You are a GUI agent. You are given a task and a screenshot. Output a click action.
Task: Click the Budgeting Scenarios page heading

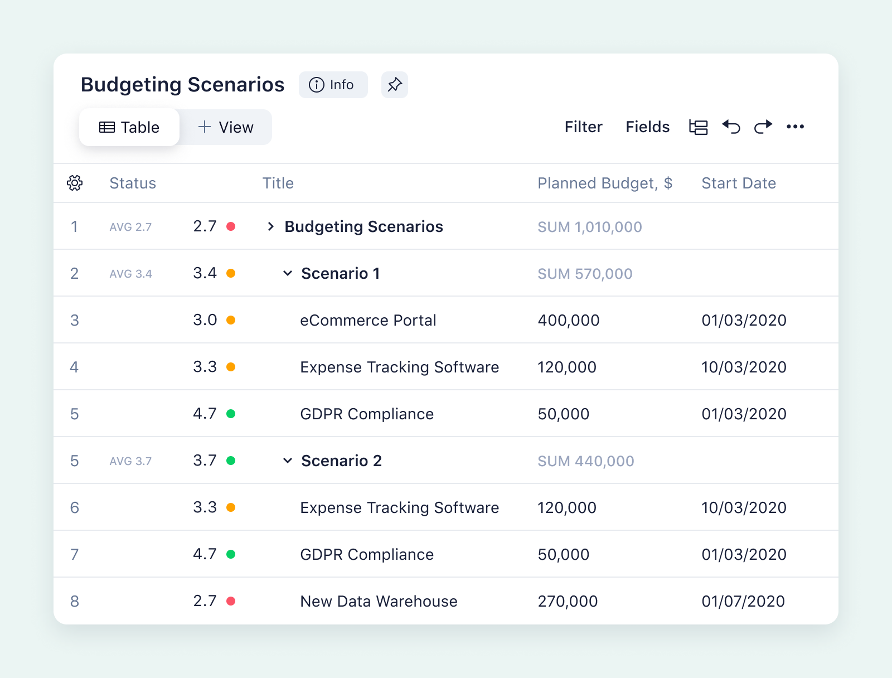182,85
